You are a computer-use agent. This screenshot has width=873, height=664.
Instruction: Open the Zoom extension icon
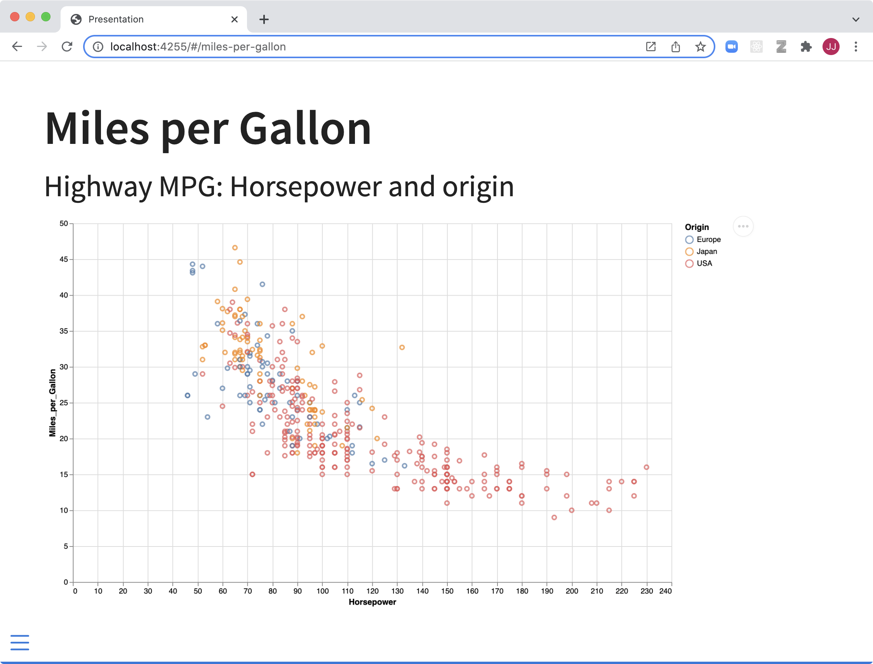point(731,47)
